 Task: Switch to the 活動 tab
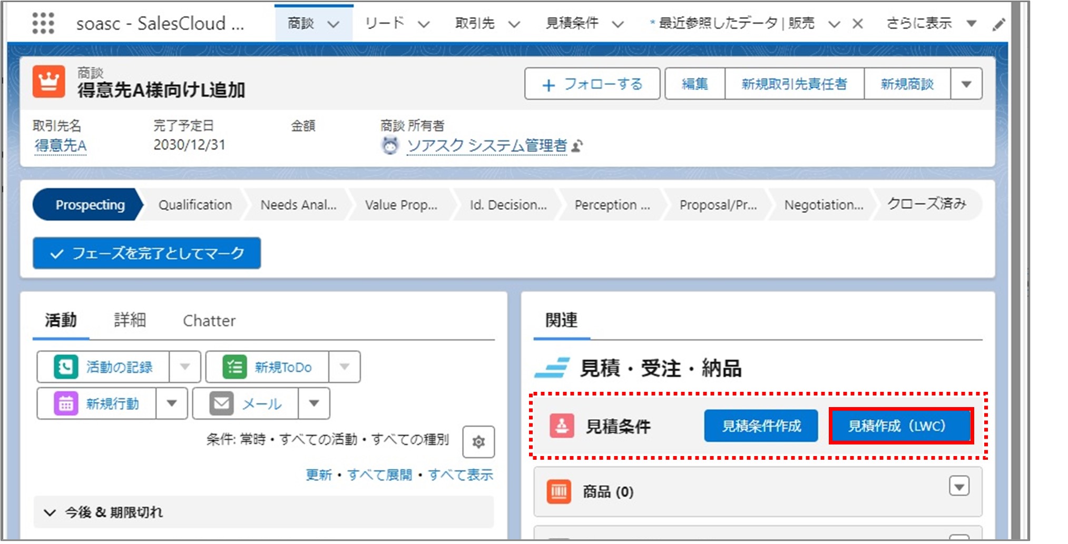point(61,320)
